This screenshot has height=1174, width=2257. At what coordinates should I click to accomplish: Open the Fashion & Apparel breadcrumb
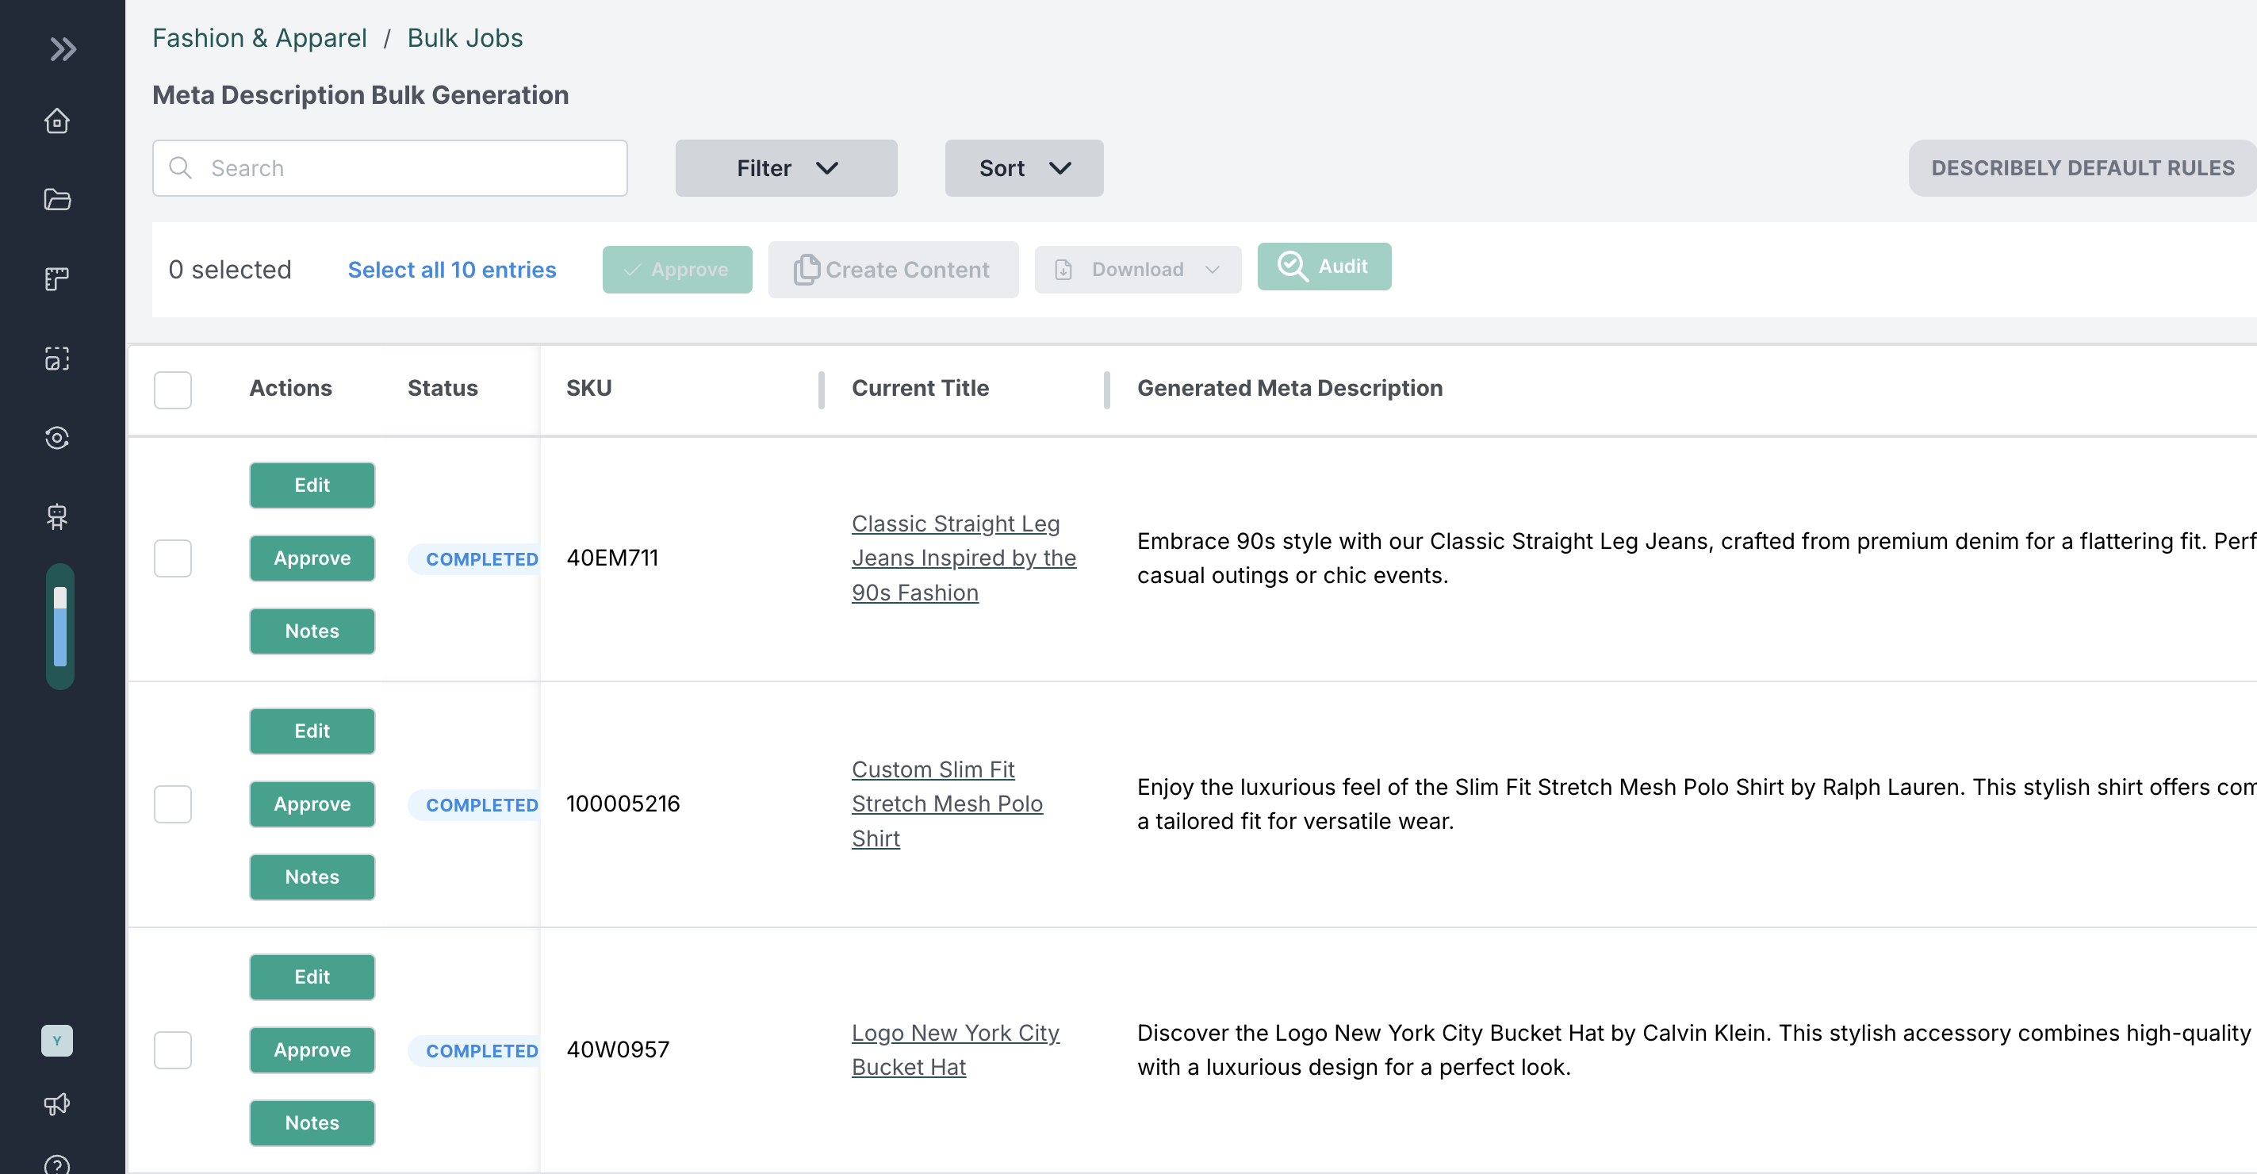(x=259, y=37)
